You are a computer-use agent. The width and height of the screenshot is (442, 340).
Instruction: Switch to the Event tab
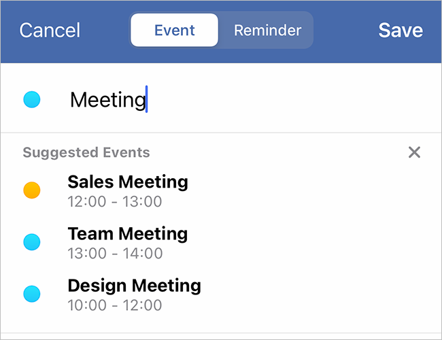pyautogui.click(x=175, y=31)
